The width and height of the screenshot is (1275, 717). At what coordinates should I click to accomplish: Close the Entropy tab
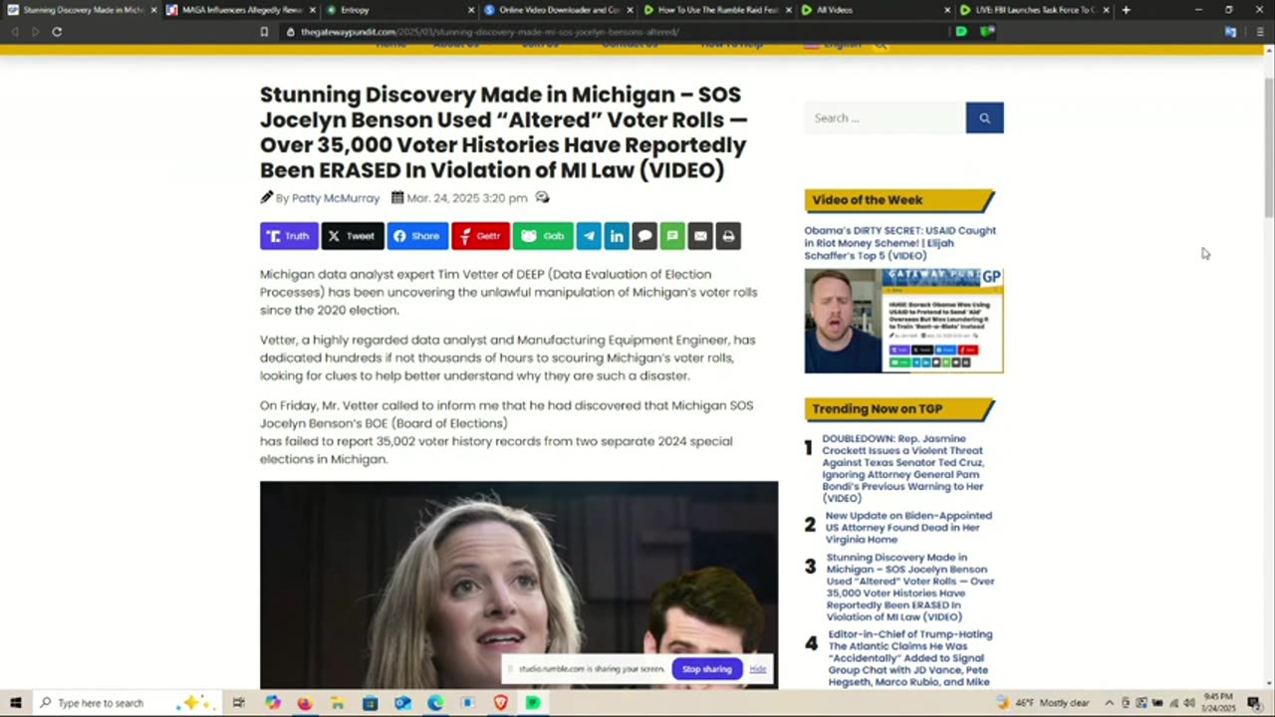click(471, 10)
